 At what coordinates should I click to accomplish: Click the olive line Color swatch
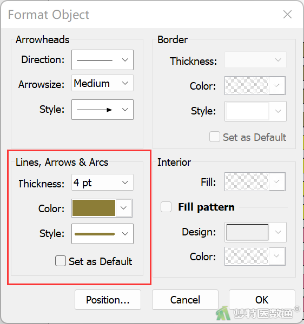(x=94, y=208)
